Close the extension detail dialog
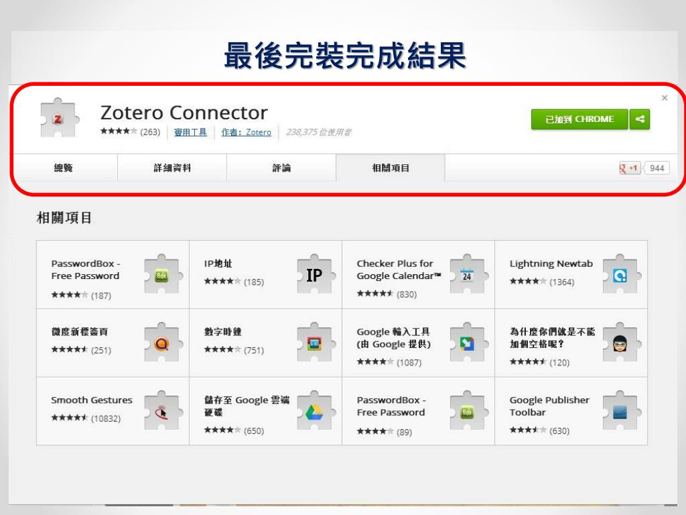The width and height of the screenshot is (686, 515). pos(665,98)
